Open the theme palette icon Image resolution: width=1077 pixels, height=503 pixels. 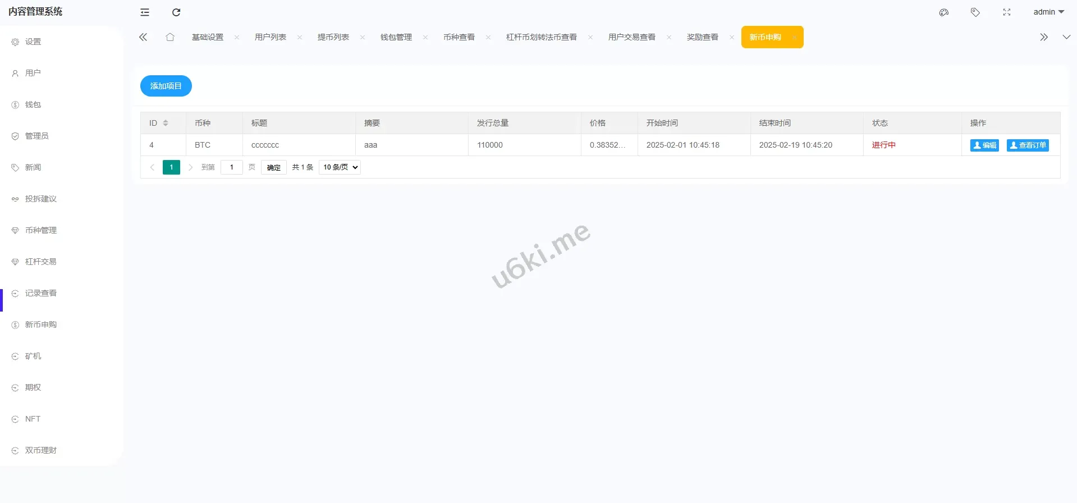point(944,12)
